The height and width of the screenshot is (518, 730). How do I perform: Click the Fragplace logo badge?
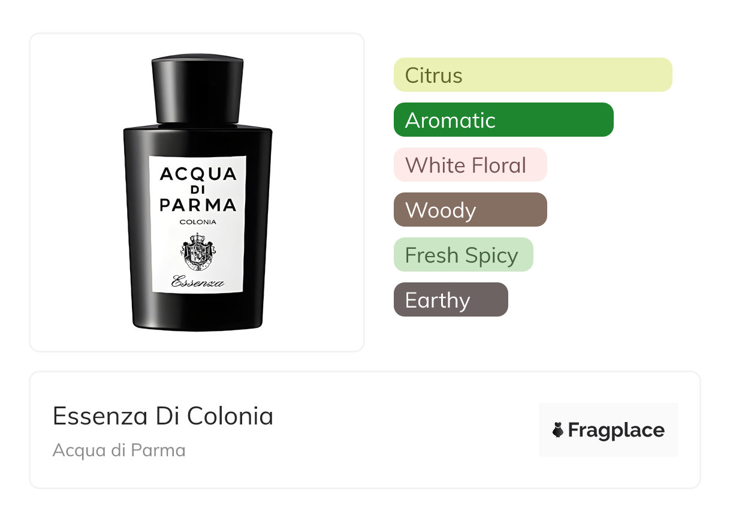(x=608, y=430)
